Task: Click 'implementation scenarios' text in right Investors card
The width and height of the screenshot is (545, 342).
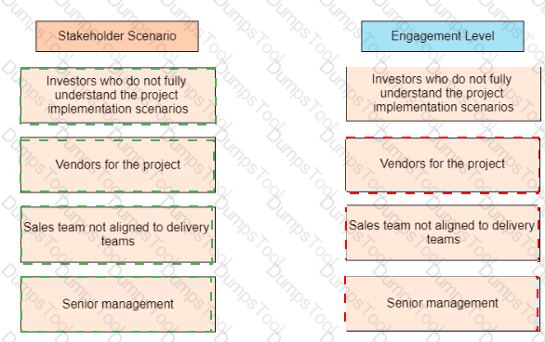Action: pyautogui.click(x=443, y=107)
